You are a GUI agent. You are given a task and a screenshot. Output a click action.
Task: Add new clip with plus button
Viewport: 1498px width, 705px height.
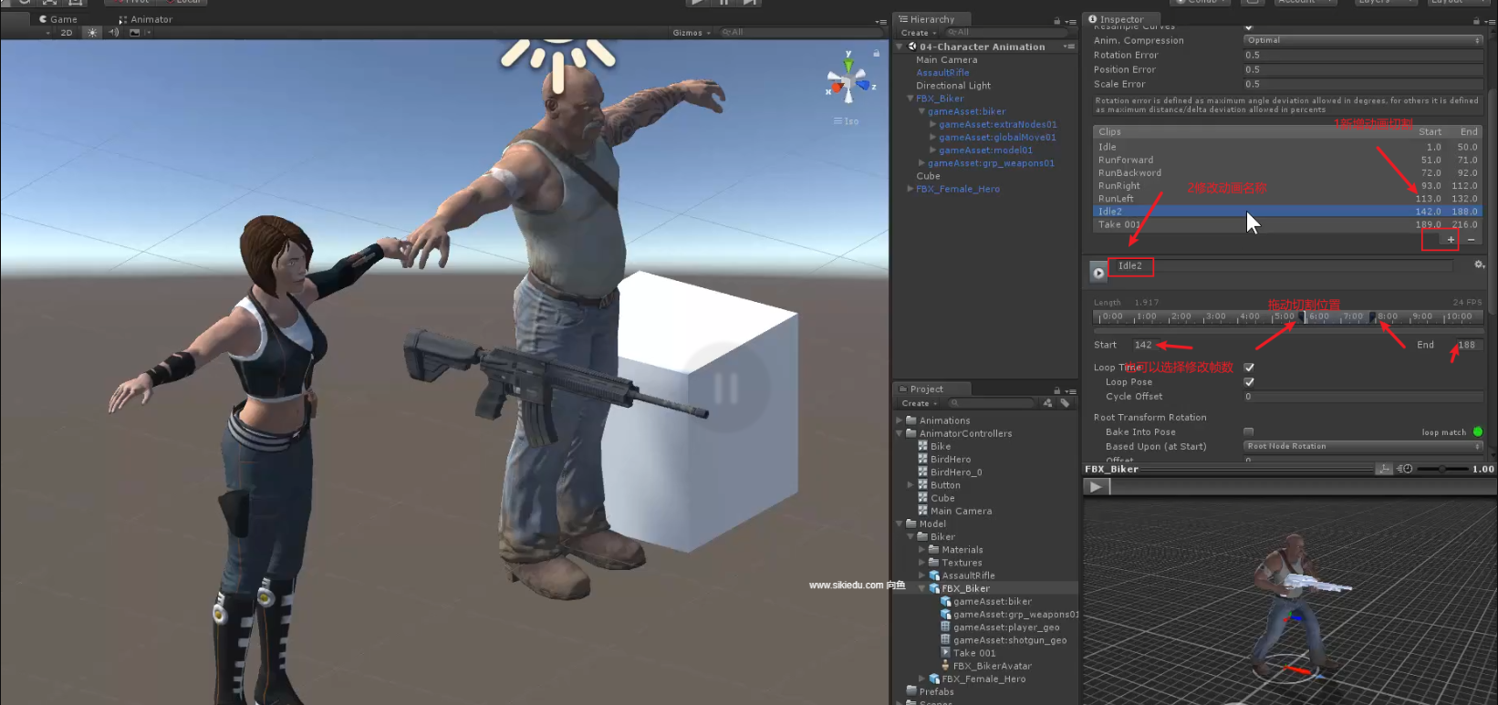point(1451,239)
